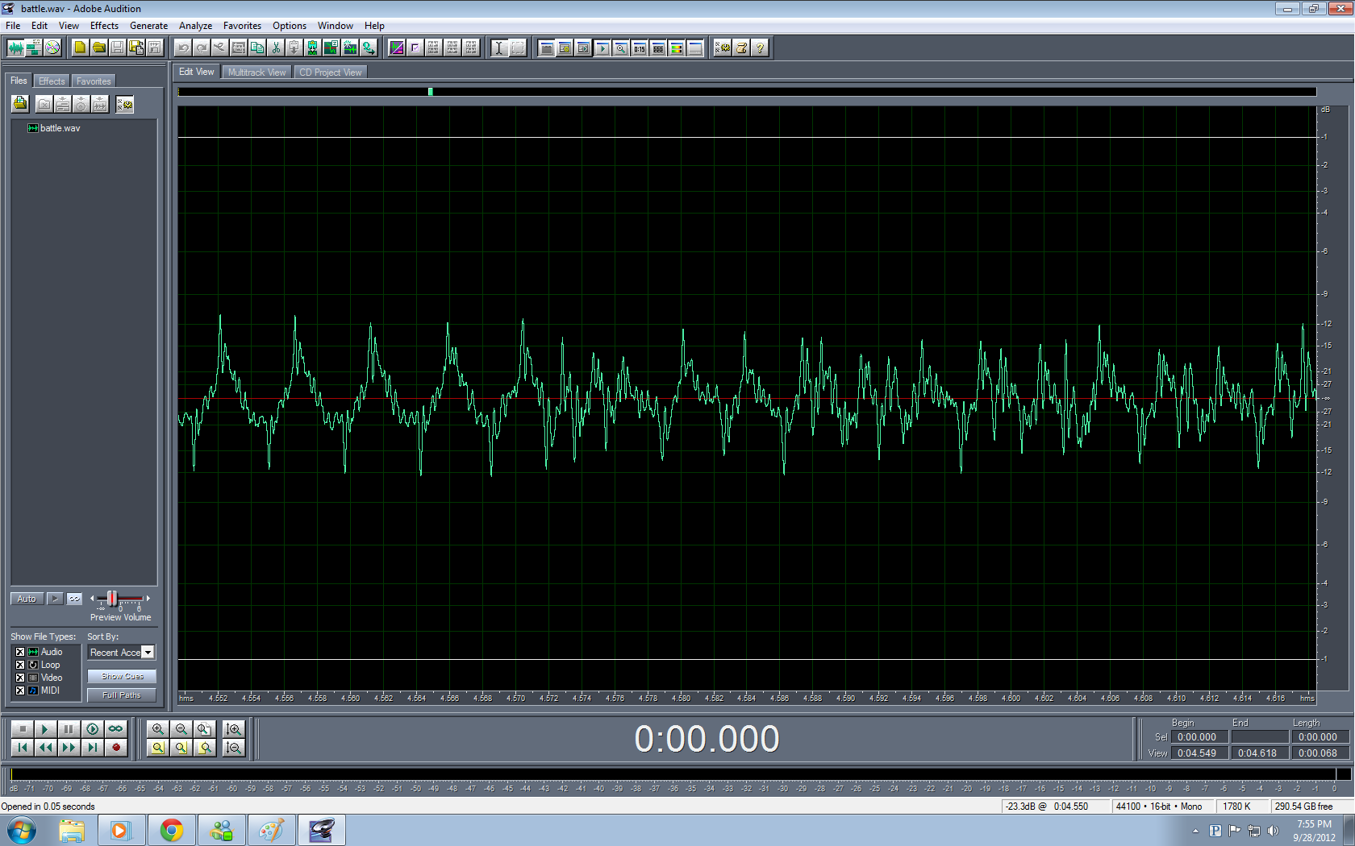Click the volume speaker icon in system tray

coord(1273,831)
